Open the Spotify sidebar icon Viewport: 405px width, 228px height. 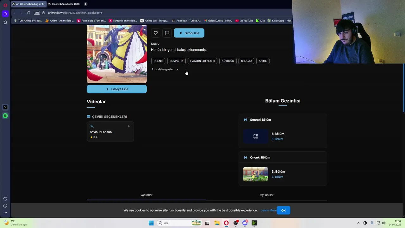click(5, 116)
